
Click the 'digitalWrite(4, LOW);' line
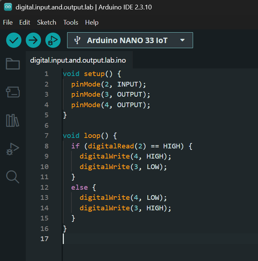(123, 198)
